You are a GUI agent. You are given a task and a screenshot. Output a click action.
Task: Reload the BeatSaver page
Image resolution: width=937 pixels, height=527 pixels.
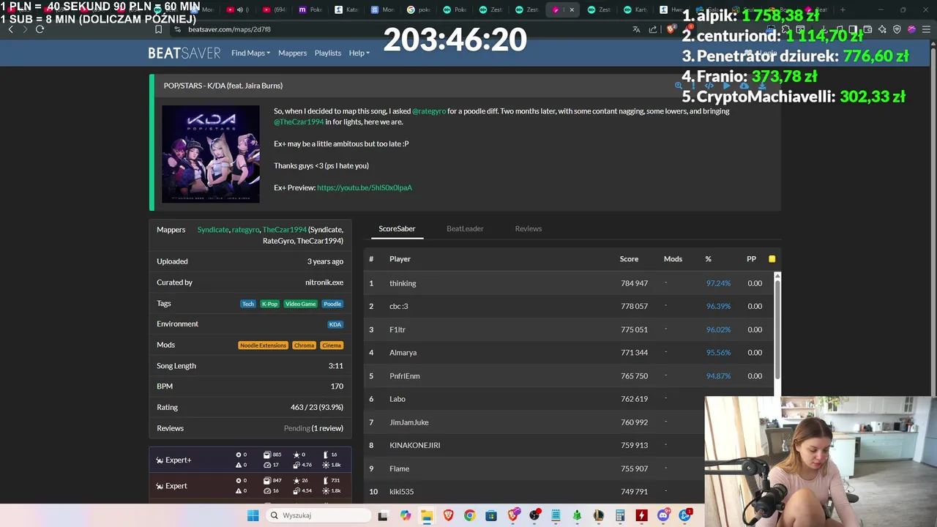pos(40,29)
